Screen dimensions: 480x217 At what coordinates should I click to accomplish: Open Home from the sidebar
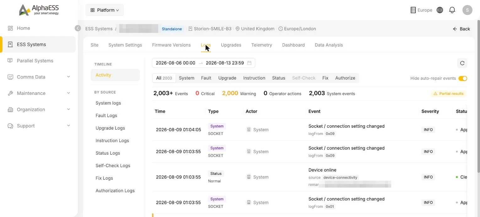(23, 28)
